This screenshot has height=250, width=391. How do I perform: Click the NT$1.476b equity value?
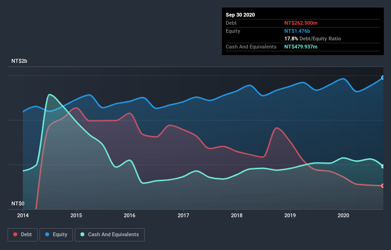[x=297, y=31]
